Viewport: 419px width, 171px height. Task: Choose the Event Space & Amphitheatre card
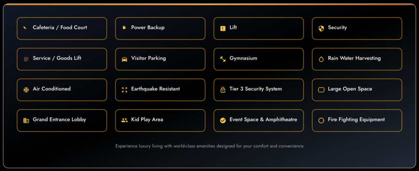(259, 120)
